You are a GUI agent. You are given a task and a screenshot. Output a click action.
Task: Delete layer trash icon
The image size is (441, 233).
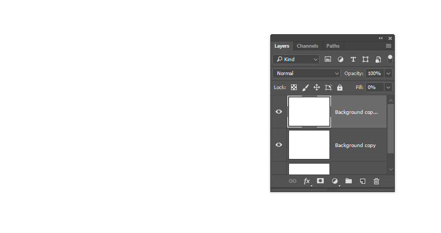(376, 181)
